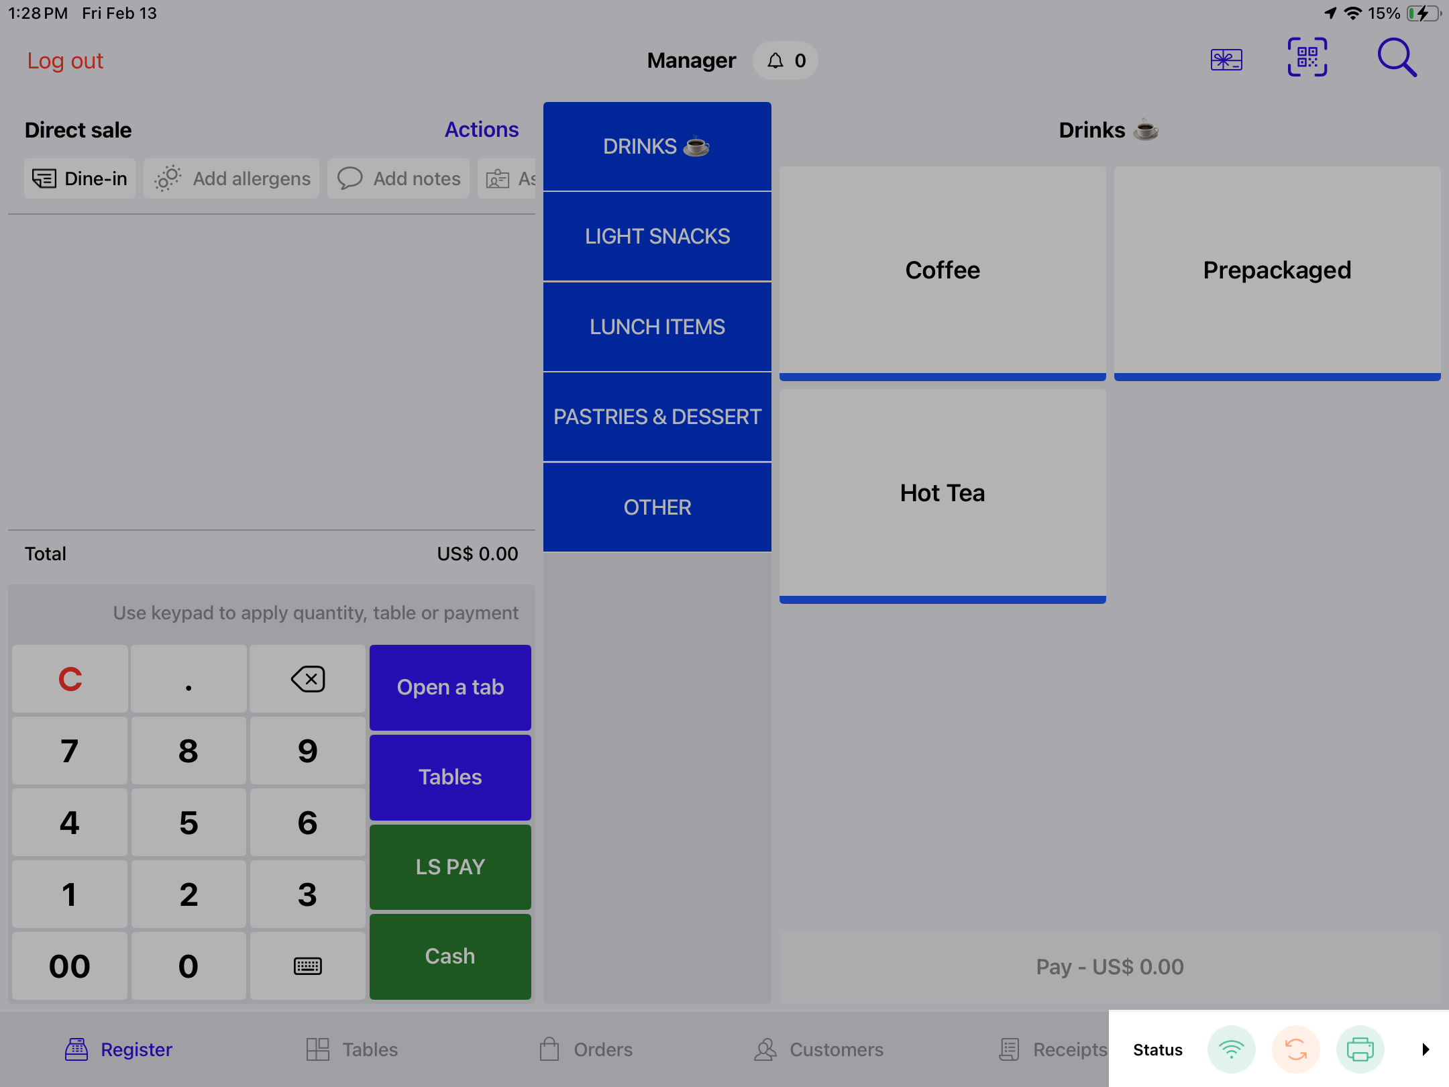Open the Actions menu

click(481, 130)
